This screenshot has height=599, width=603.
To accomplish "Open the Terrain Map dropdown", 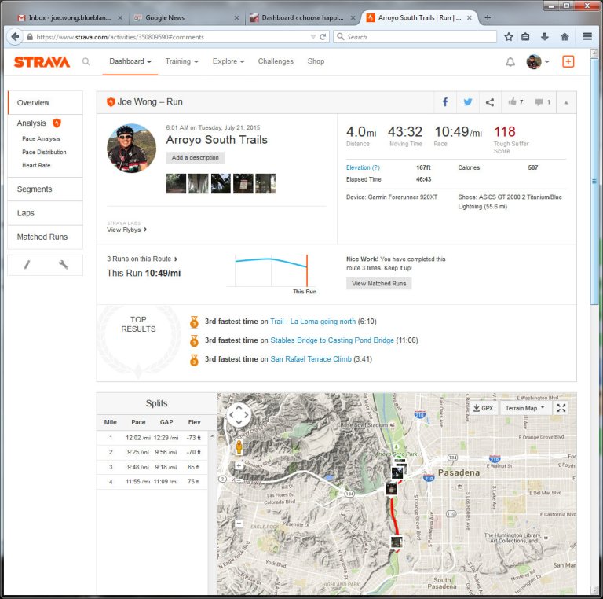I will (x=525, y=408).
